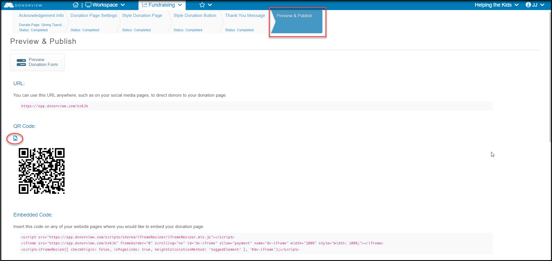Viewport: 552px width, 261px height.
Task: Click the Preview Donation Form button
Action: click(37, 62)
